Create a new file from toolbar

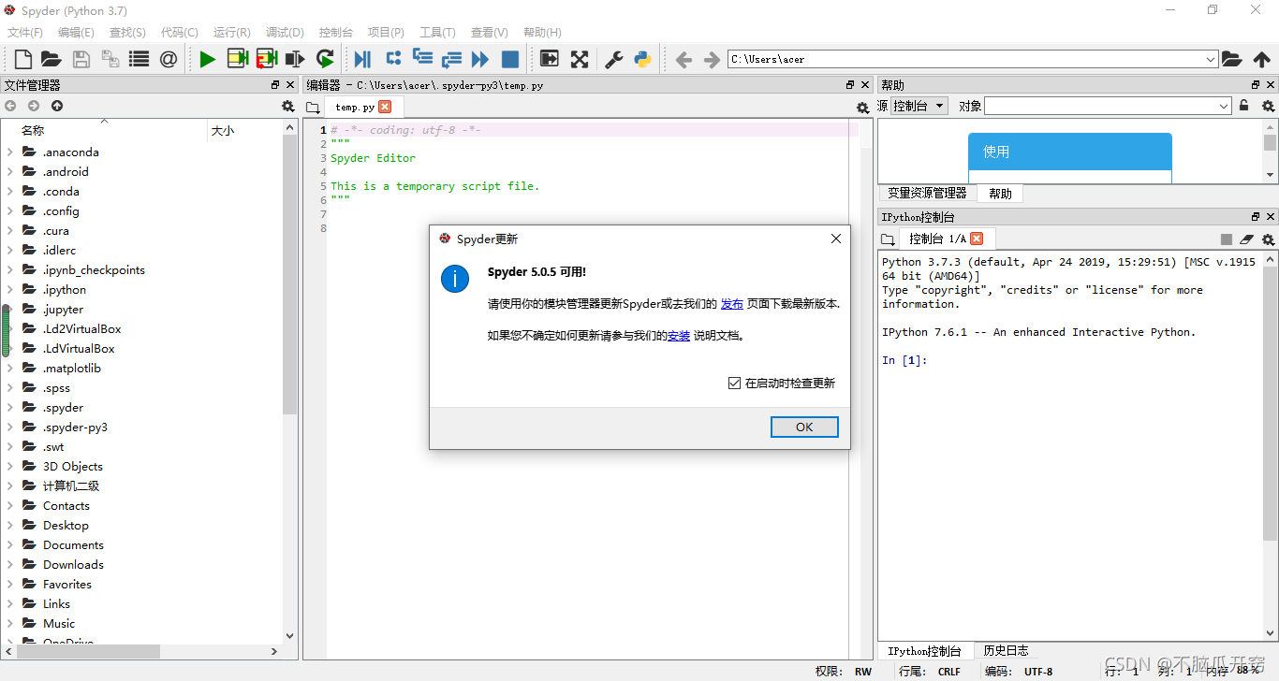(22, 59)
